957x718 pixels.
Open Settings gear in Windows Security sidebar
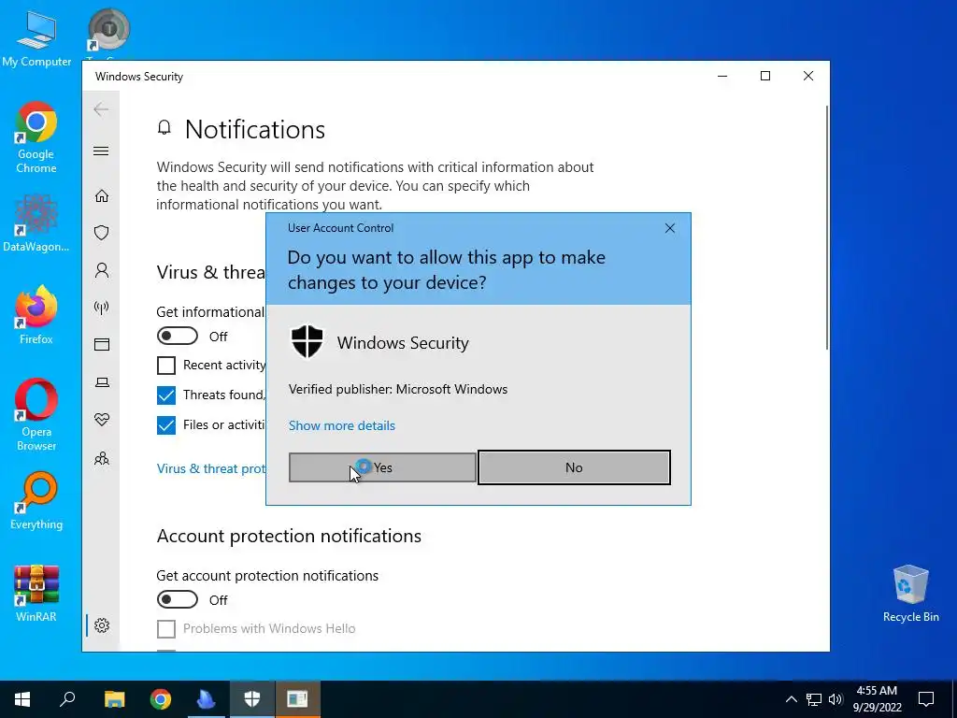tap(102, 625)
